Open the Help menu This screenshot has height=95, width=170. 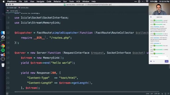[93, 2]
